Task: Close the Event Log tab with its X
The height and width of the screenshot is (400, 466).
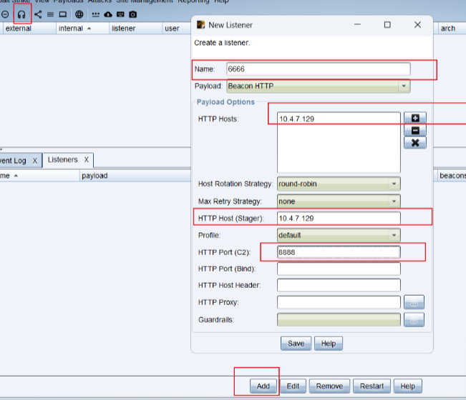Action: click(x=35, y=161)
